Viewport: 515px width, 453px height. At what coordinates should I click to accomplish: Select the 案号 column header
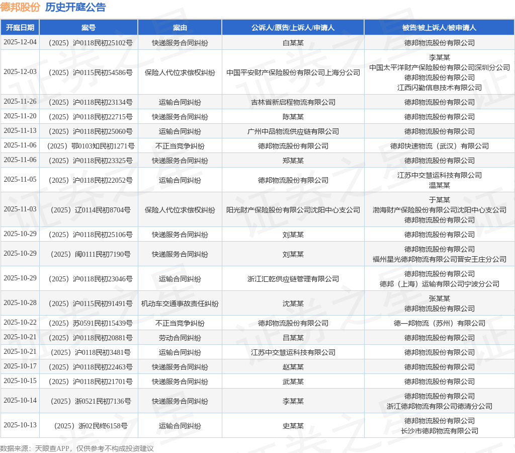pos(89,28)
